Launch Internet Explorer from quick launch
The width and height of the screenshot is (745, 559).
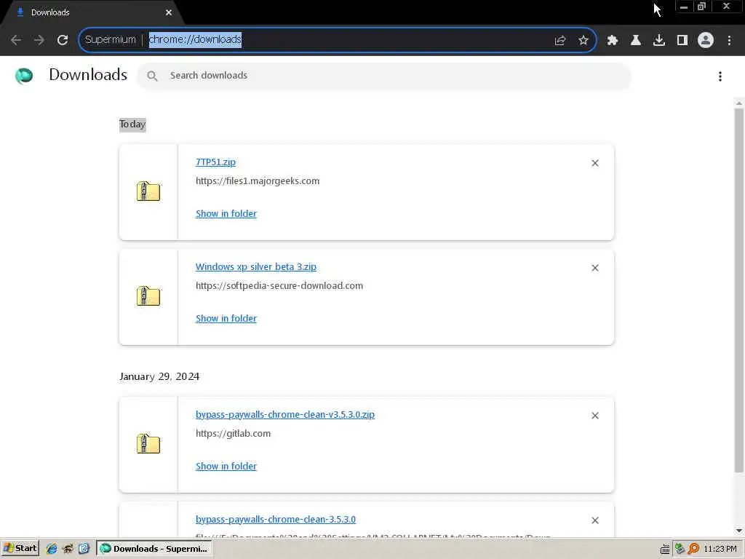point(52,549)
